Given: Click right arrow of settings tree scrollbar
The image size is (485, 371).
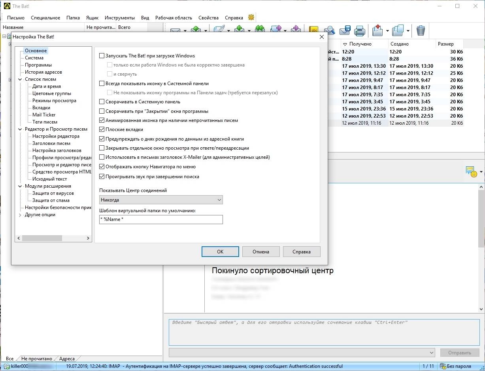Looking at the screenshot, I should pyautogui.click(x=88, y=238).
